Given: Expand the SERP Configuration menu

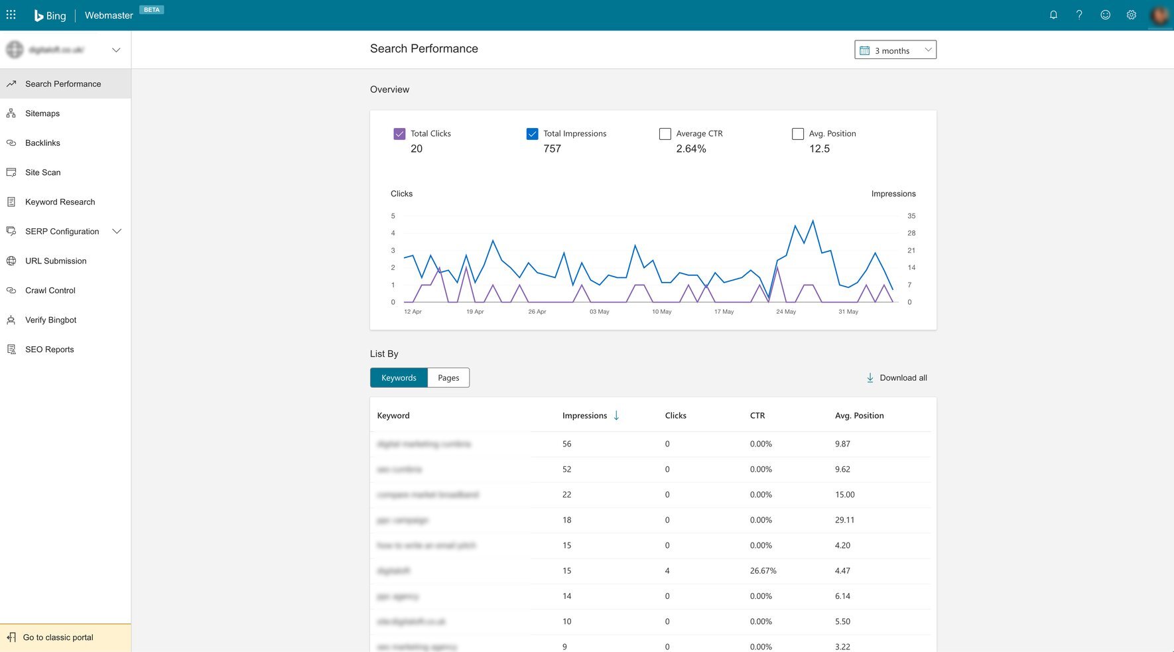Looking at the screenshot, I should point(117,231).
